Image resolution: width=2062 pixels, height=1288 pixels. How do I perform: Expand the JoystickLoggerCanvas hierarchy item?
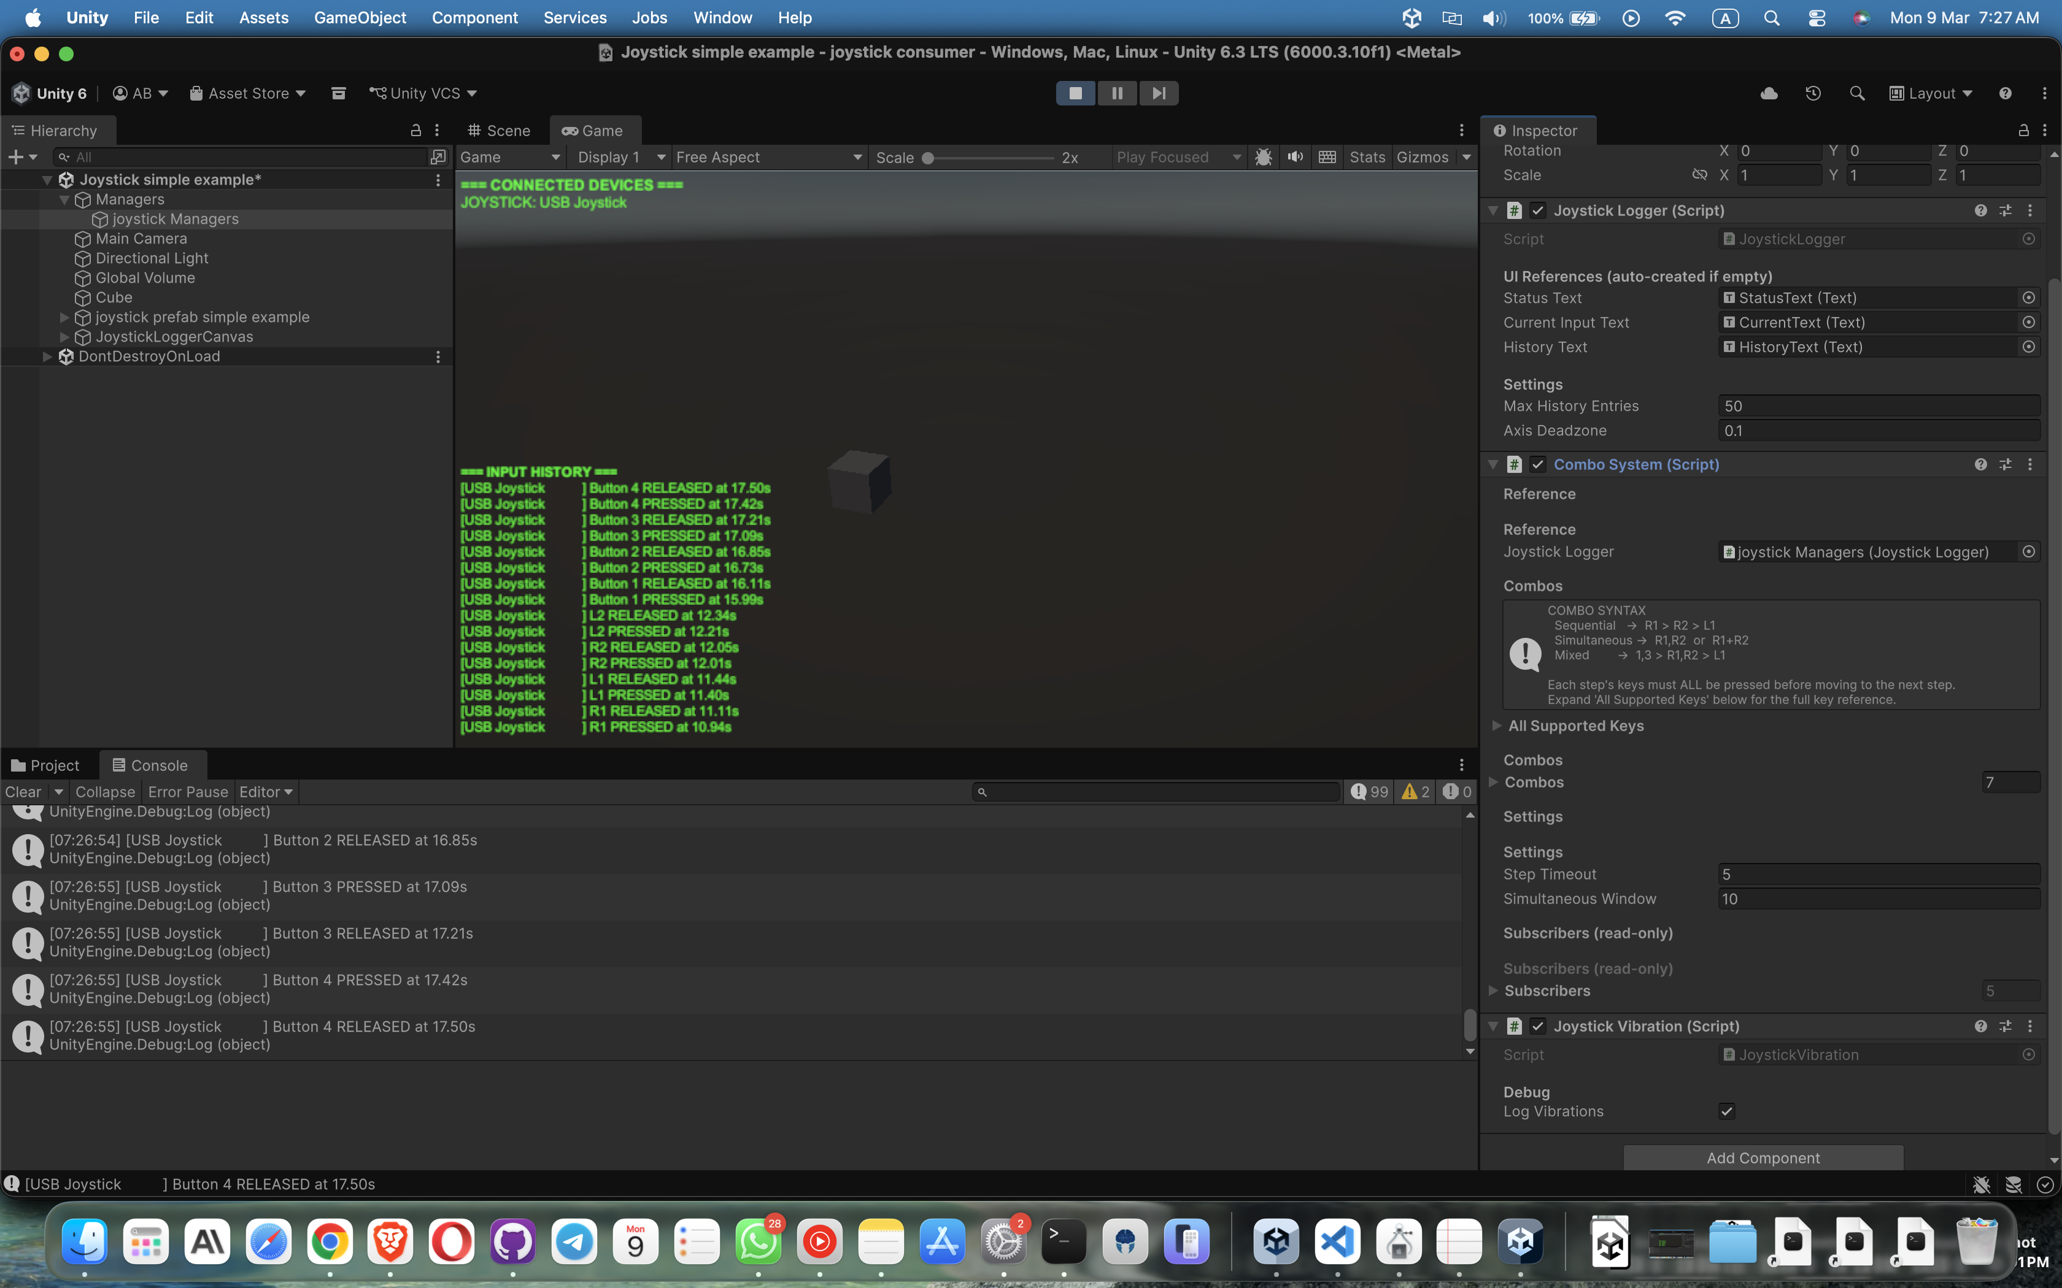(x=64, y=337)
